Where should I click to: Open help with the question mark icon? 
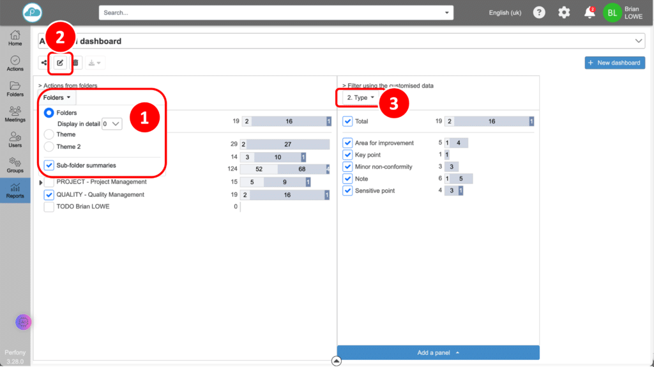point(539,13)
